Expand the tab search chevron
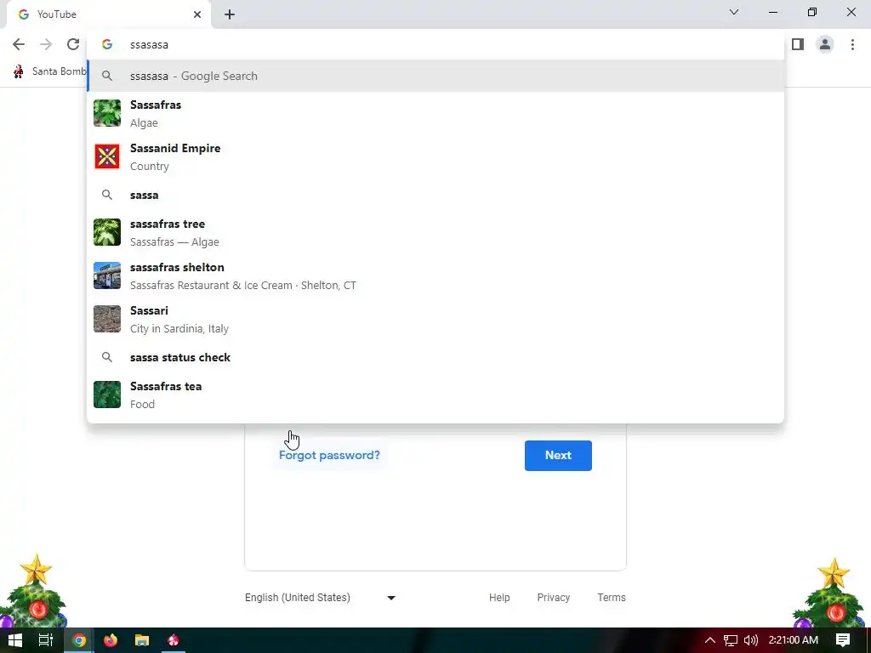871x653 pixels. [x=734, y=12]
